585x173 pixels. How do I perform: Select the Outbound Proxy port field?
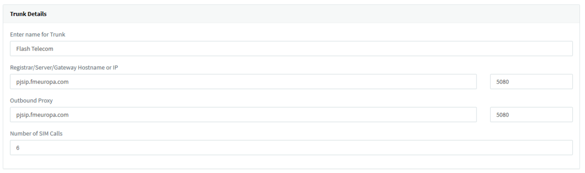point(531,115)
